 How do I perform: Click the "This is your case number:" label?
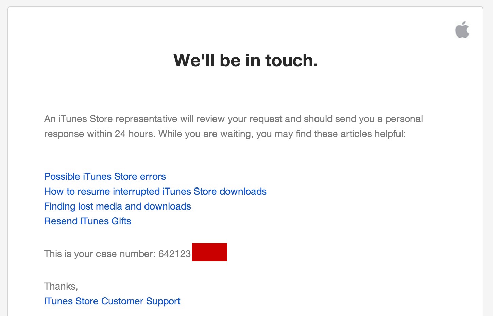point(100,254)
